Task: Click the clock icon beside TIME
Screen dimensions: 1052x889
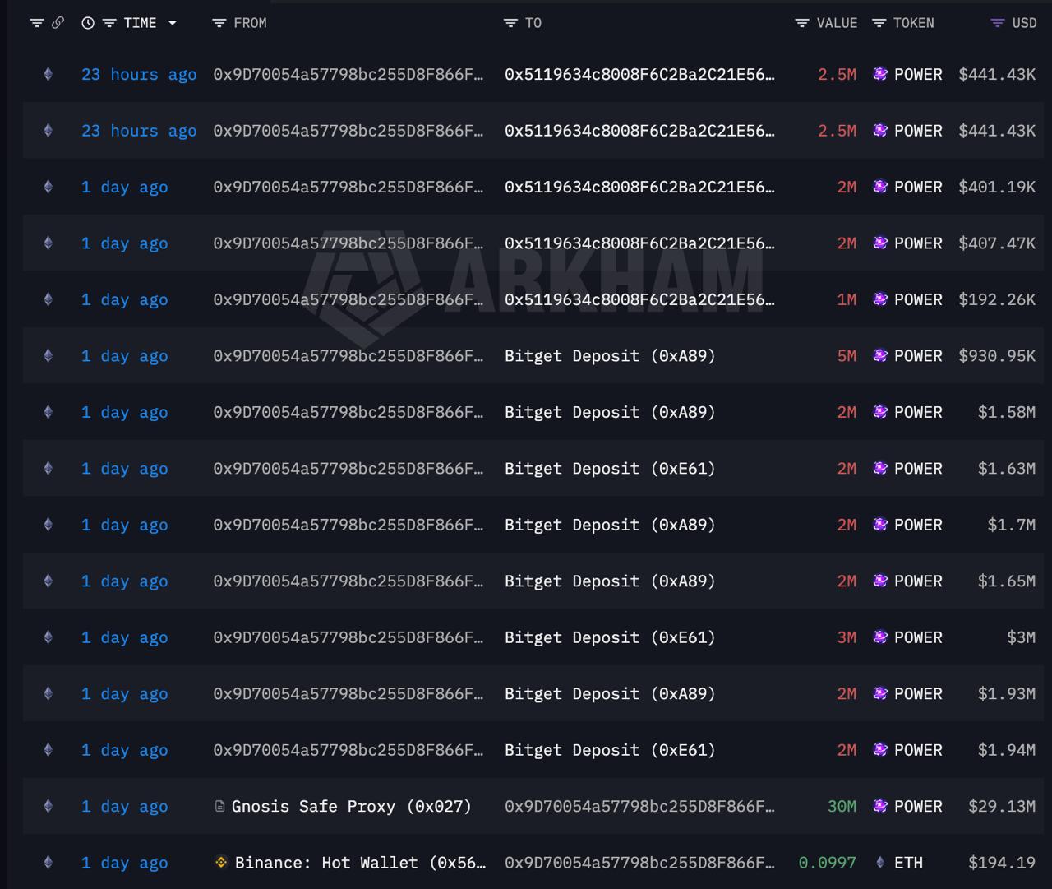Action: [88, 23]
